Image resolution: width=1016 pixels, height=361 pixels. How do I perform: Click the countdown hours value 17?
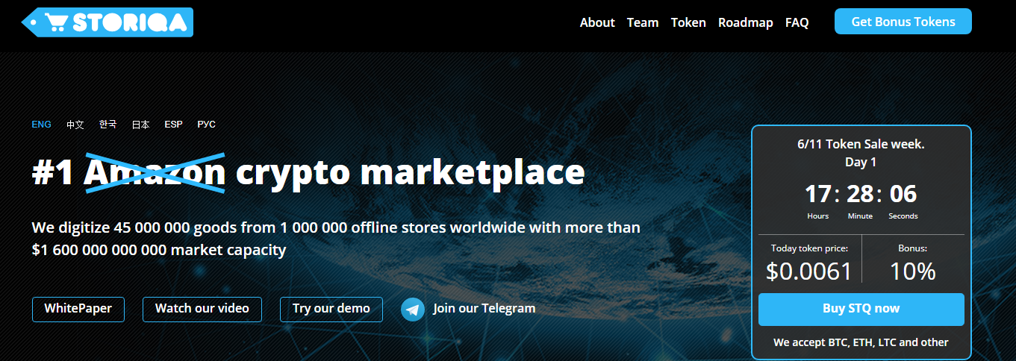(818, 194)
